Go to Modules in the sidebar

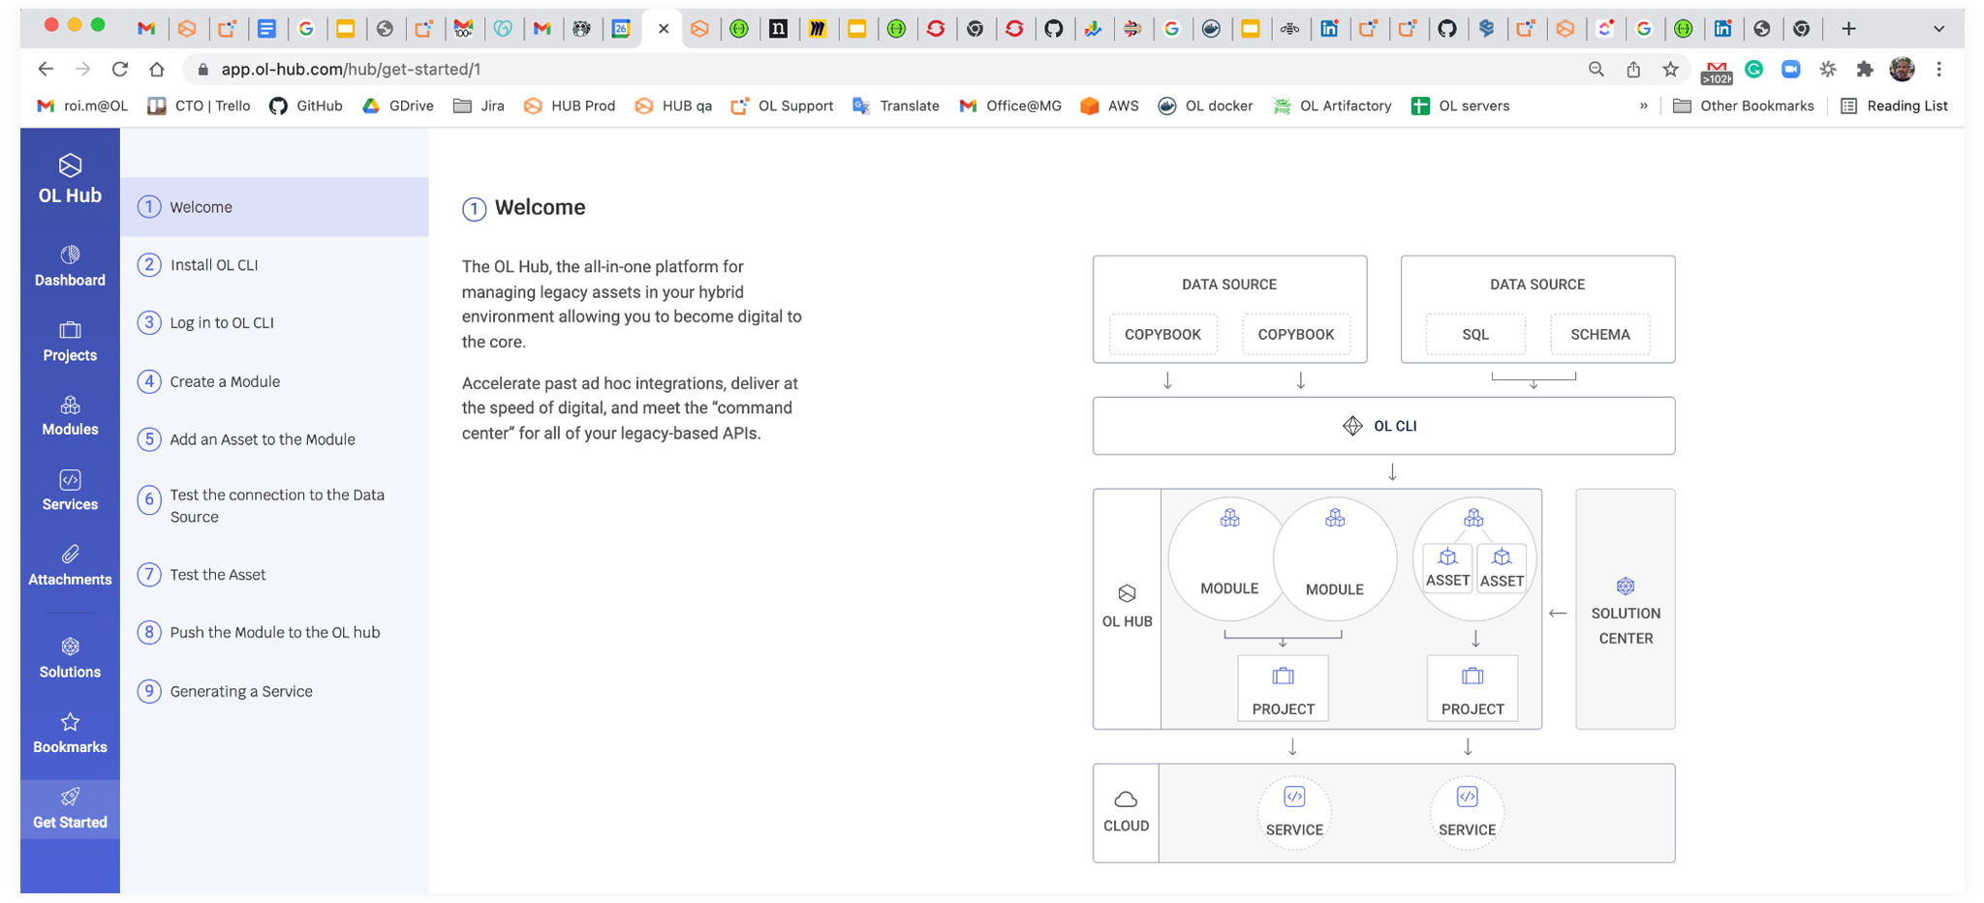70,416
